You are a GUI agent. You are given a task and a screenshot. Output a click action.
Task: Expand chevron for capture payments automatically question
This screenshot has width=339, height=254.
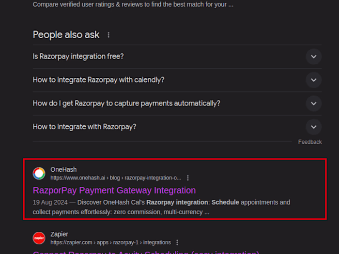click(313, 104)
